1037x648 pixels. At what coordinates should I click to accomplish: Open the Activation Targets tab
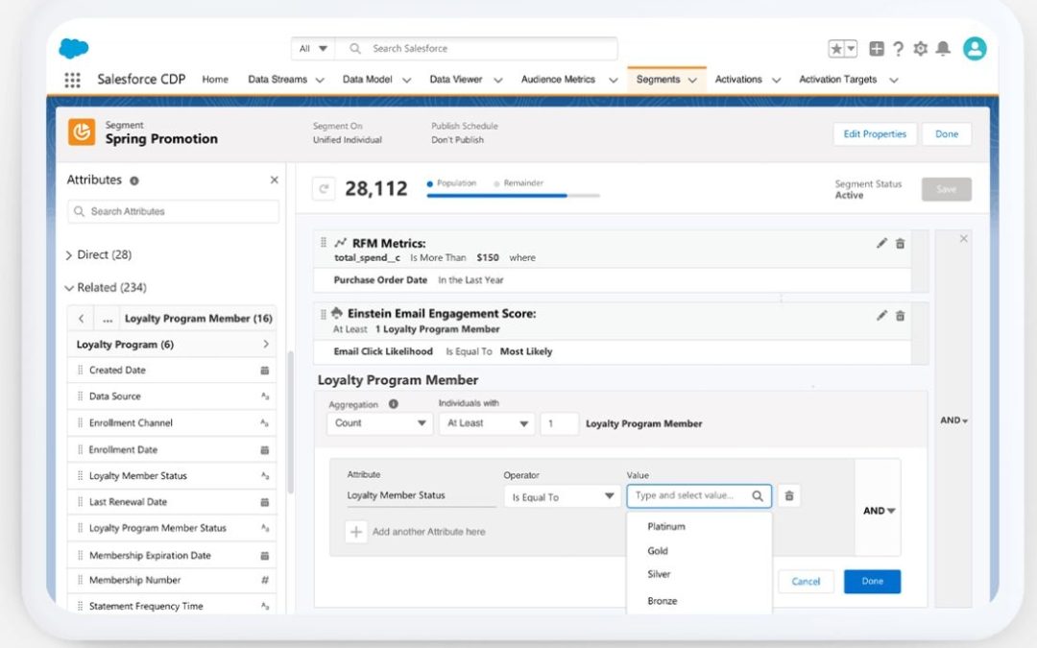click(838, 80)
